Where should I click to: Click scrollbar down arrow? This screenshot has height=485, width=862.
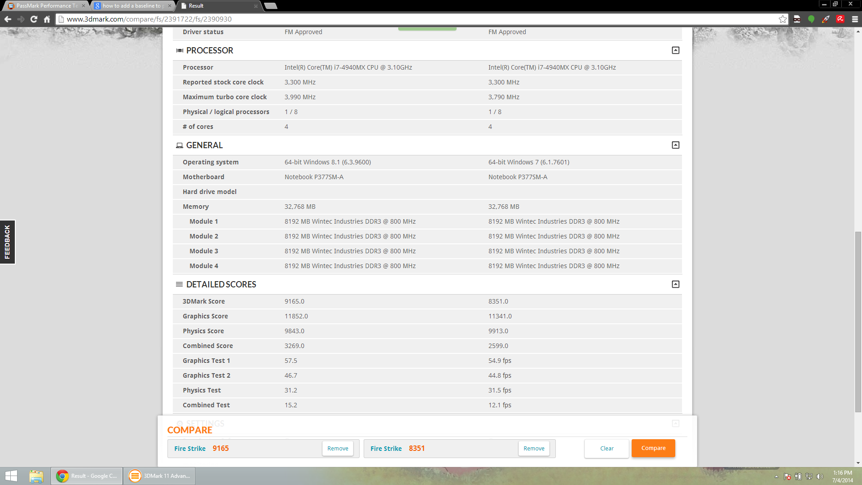click(858, 463)
